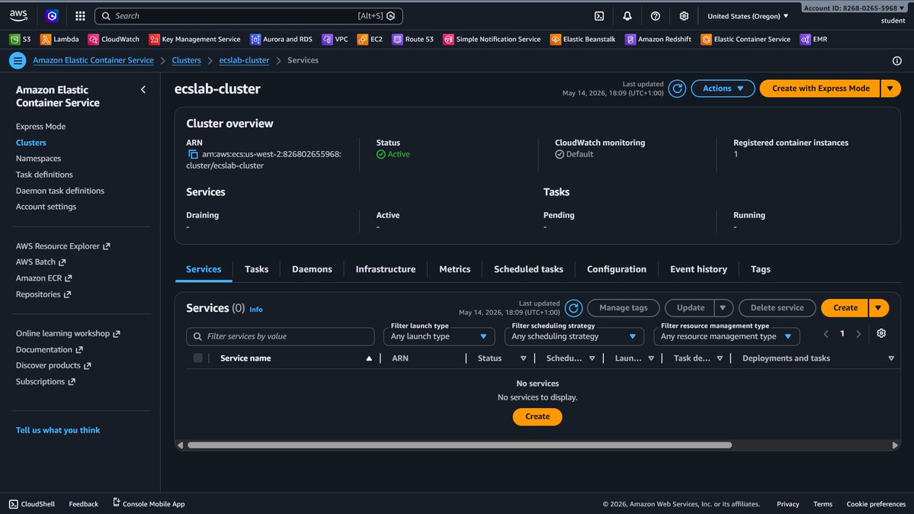Switch to the Tags tab

760,269
